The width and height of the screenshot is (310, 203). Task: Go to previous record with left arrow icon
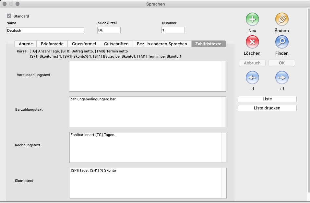click(x=252, y=78)
